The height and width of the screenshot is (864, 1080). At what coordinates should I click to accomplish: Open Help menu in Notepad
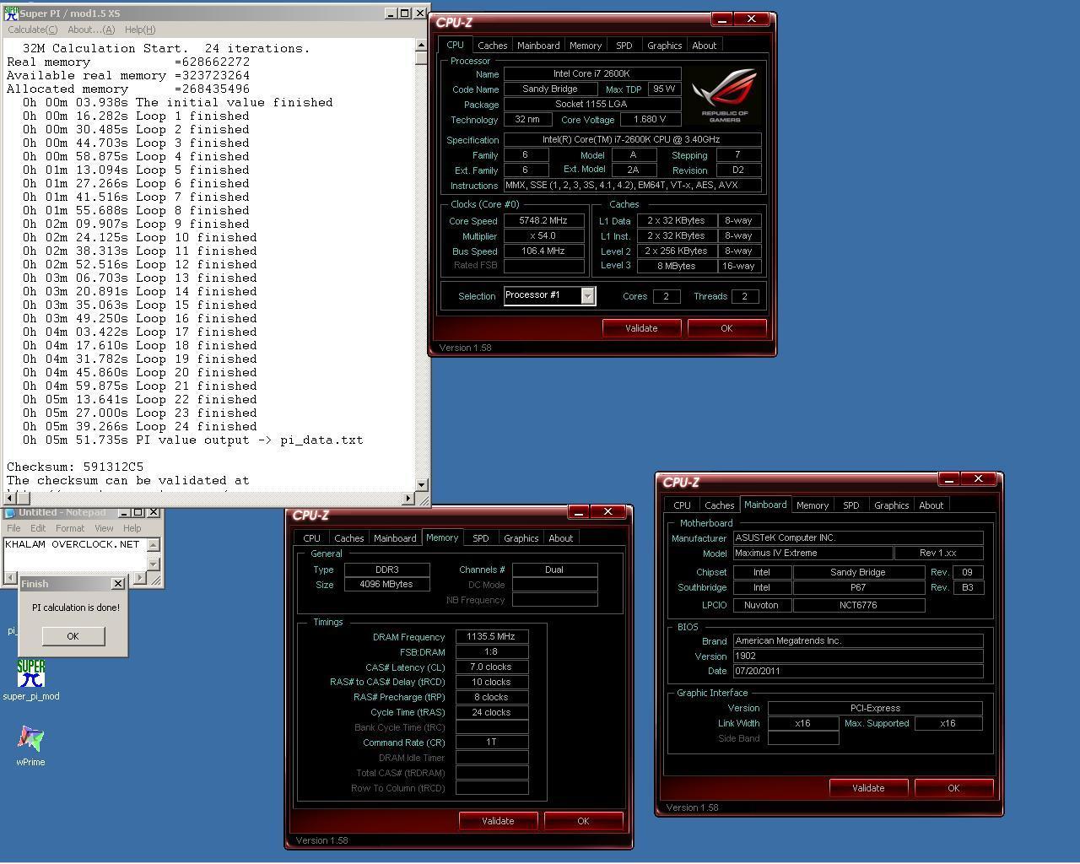(132, 528)
